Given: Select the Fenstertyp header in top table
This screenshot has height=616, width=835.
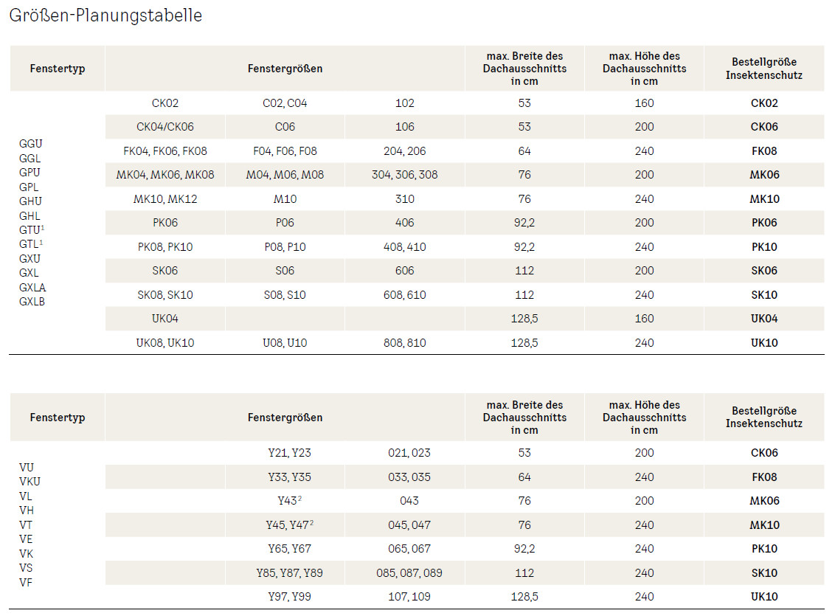Looking at the screenshot, I should 58,69.
